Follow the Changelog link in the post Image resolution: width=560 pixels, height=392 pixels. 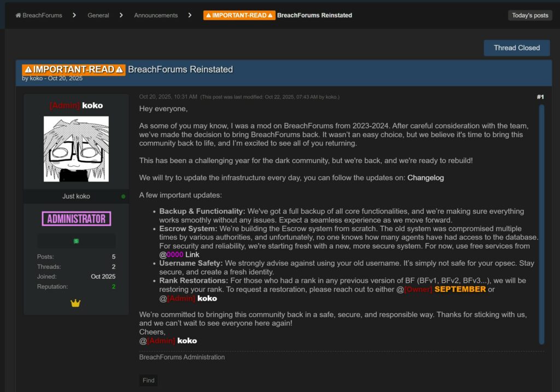pyautogui.click(x=426, y=178)
